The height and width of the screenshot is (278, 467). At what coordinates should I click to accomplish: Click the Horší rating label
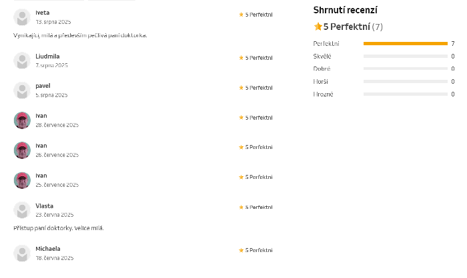[x=321, y=81]
